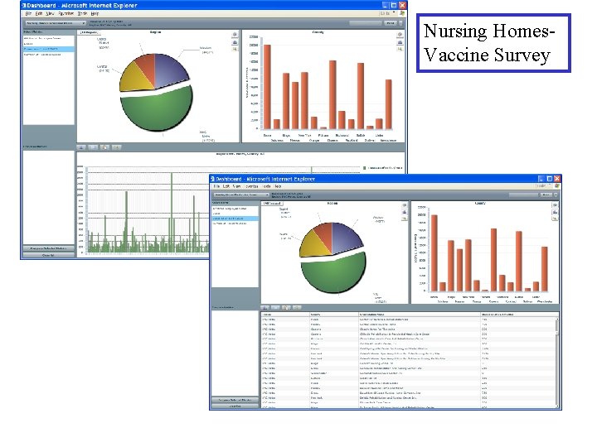Click middle icon beside front window Region pie
Image resolution: width=597 pixels, height=447 pixels.
point(404,212)
